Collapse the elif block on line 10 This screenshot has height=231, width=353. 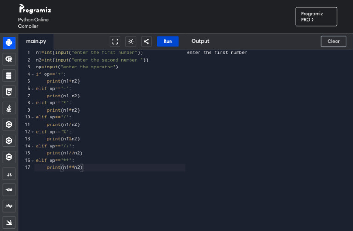[x=33, y=117]
